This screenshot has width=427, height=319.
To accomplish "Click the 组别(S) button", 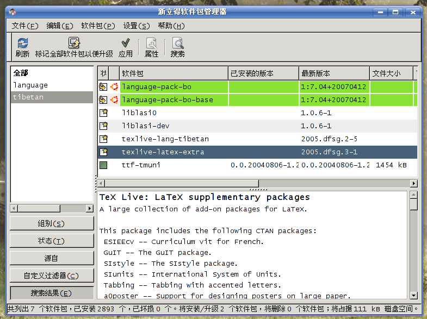I will tap(52, 223).
